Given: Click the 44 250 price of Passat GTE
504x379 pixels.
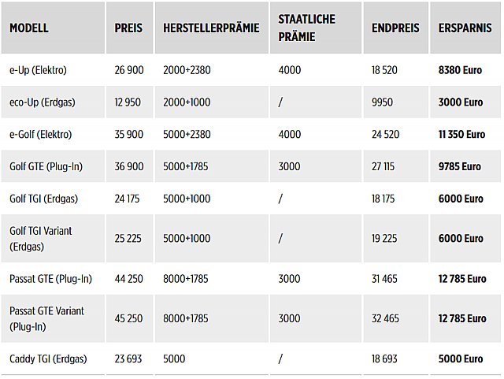Looking at the screenshot, I should tap(129, 278).
